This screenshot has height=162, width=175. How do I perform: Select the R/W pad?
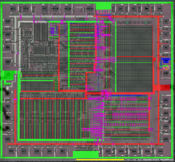click(166, 73)
